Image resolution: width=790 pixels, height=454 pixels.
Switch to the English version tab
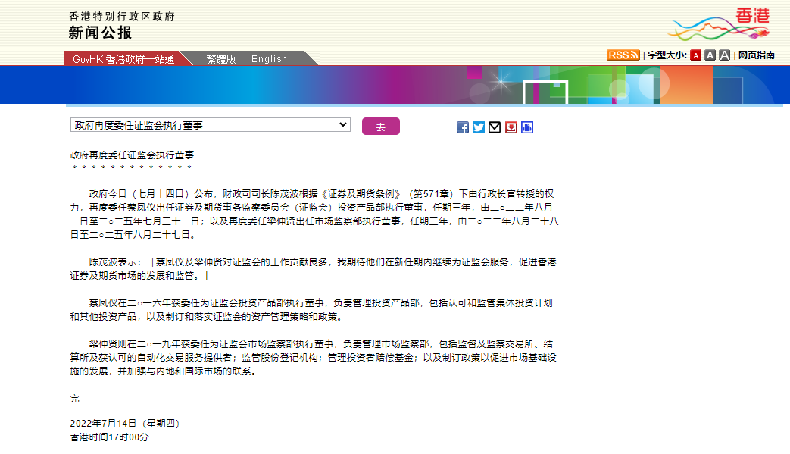pos(269,59)
